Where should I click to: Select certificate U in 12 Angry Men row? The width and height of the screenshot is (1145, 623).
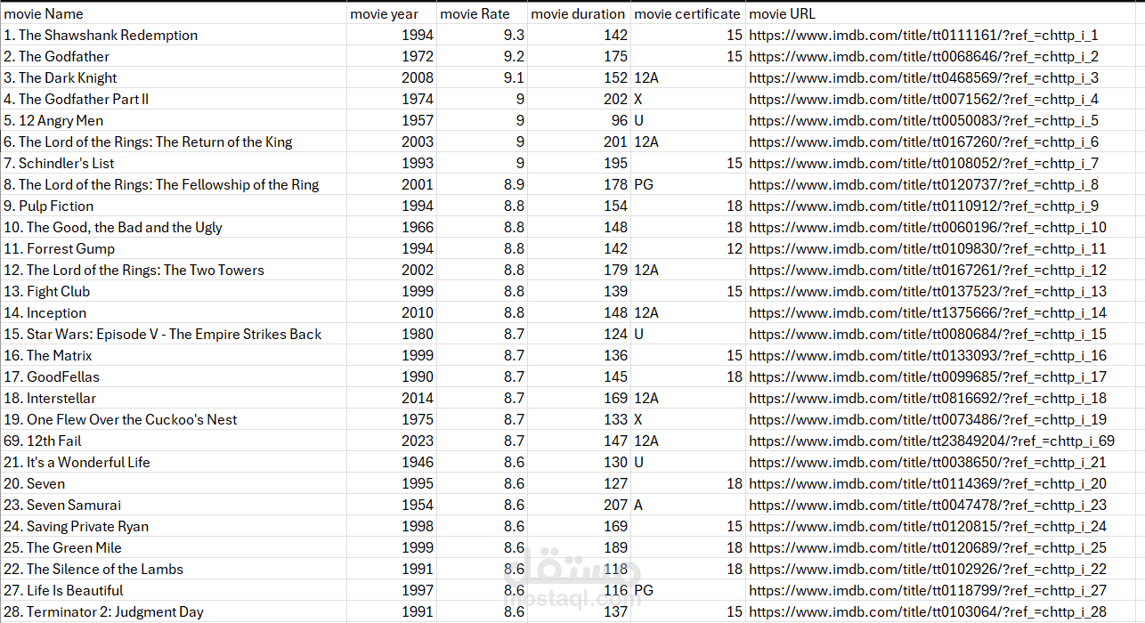688,120
